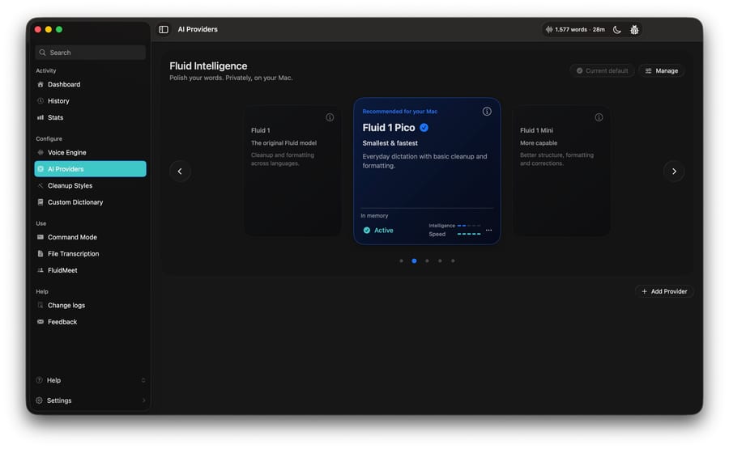729x449 pixels.
Task: Click the Manage button
Action: point(661,70)
